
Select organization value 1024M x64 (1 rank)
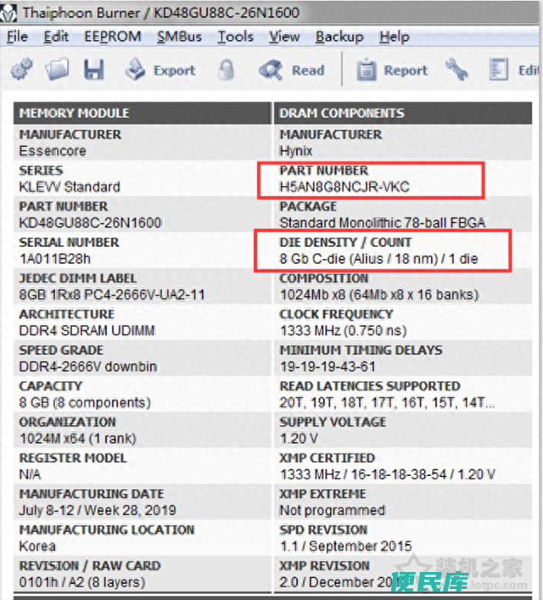(78, 439)
